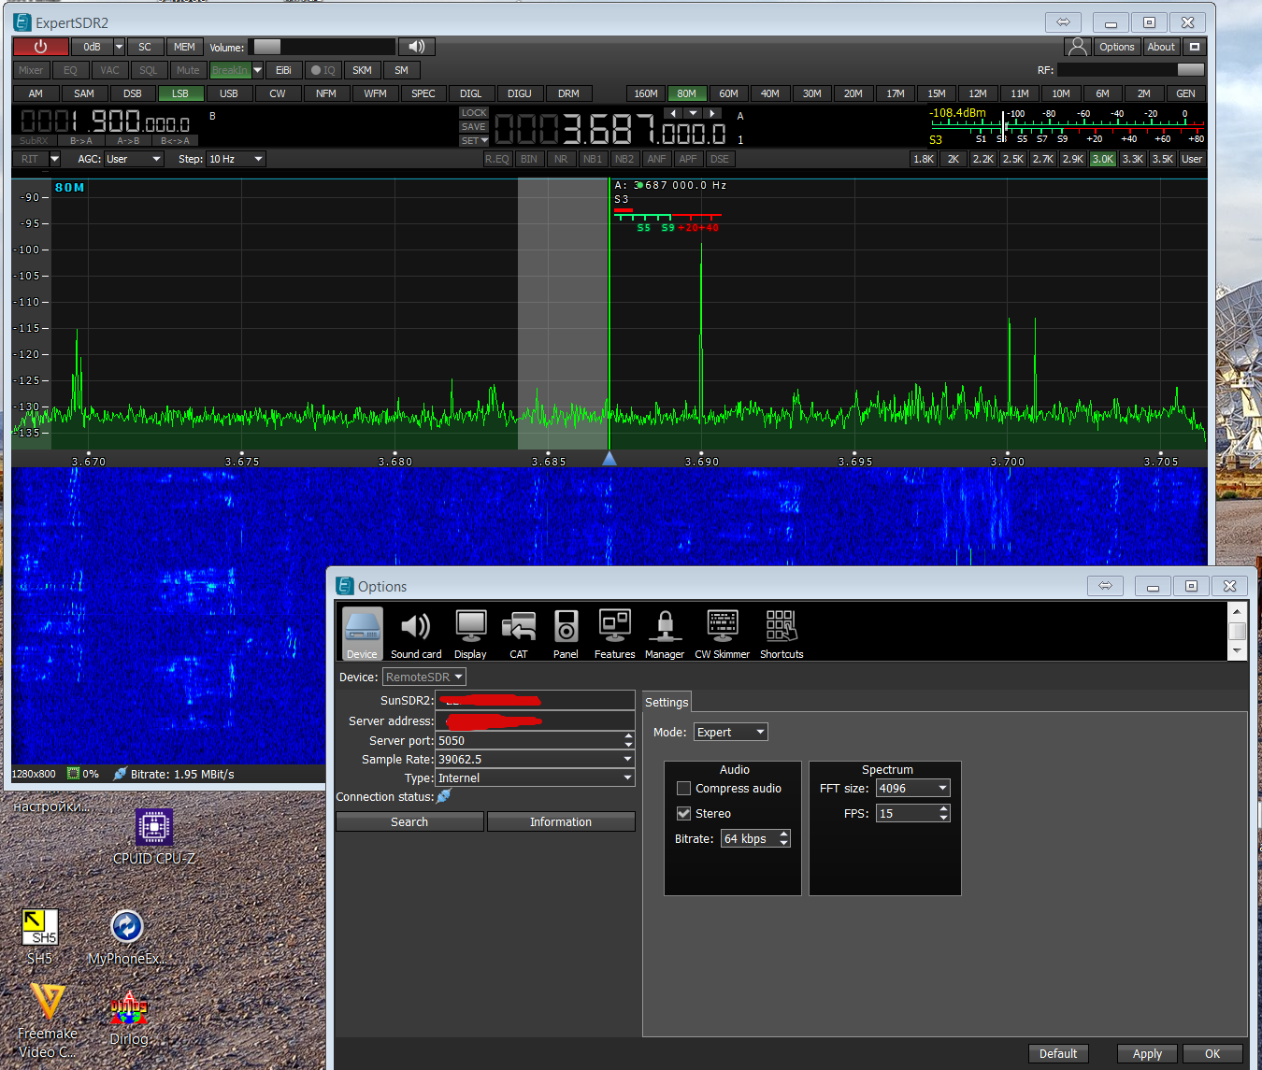Open Manager settings icon

pos(665,634)
